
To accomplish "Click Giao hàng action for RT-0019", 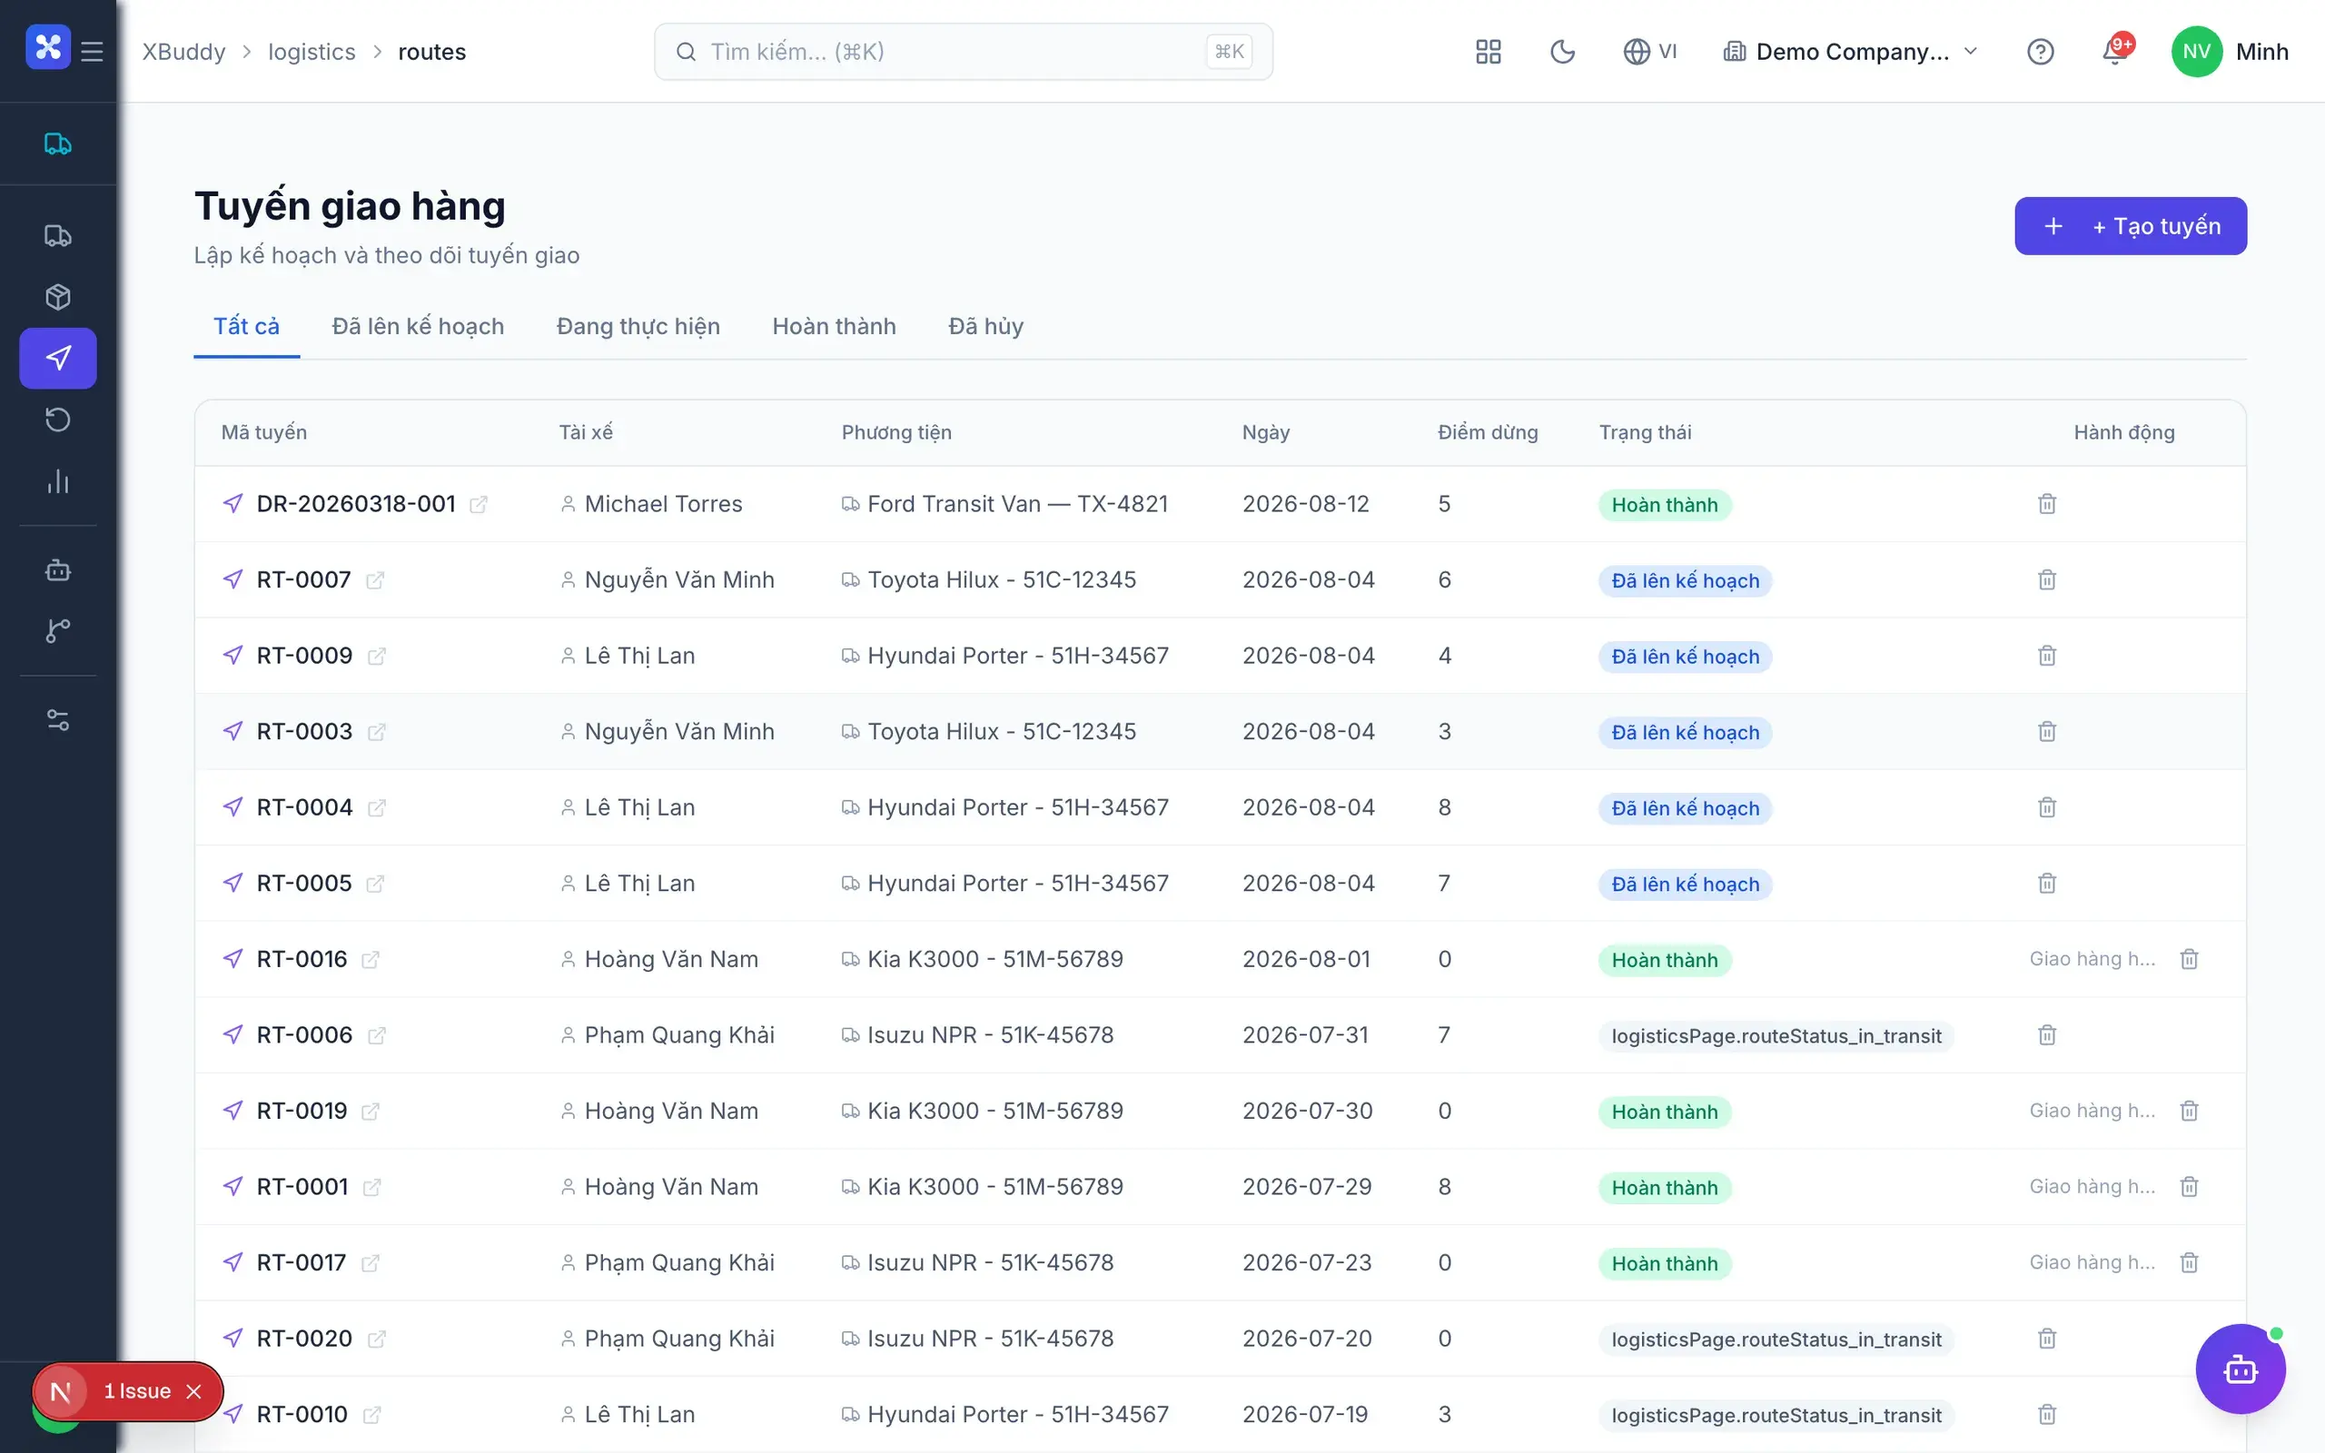I will [2092, 1111].
